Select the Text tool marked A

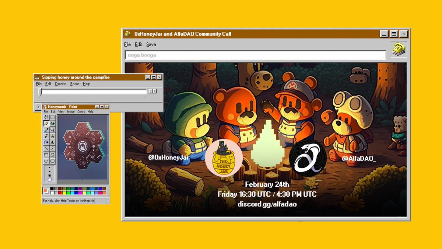pyautogui.click(x=52, y=142)
